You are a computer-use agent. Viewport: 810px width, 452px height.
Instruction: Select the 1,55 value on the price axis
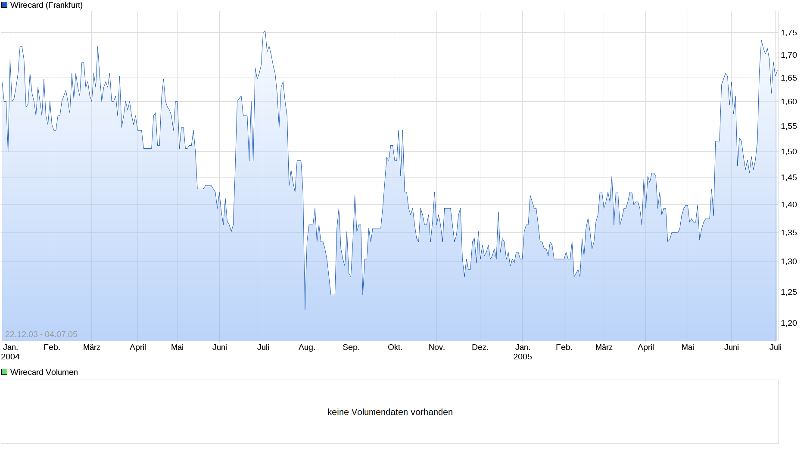[x=789, y=126]
